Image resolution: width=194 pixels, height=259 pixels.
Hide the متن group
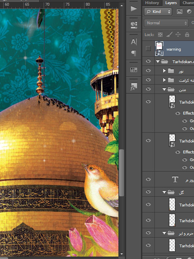[x=148, y=89]
